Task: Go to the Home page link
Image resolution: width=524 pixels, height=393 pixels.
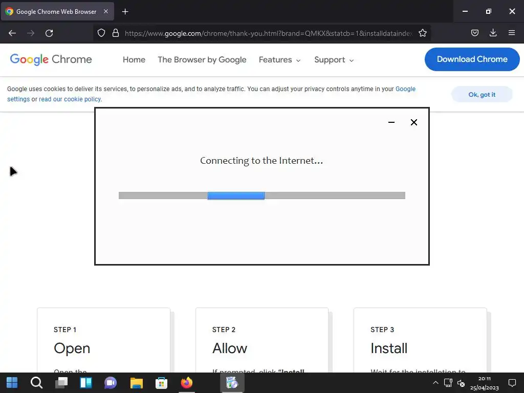Action: [134, 59]
